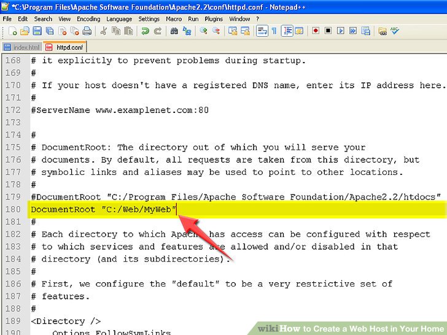
Task: Click the spell check ABC icon
Action: click(395, 31)
